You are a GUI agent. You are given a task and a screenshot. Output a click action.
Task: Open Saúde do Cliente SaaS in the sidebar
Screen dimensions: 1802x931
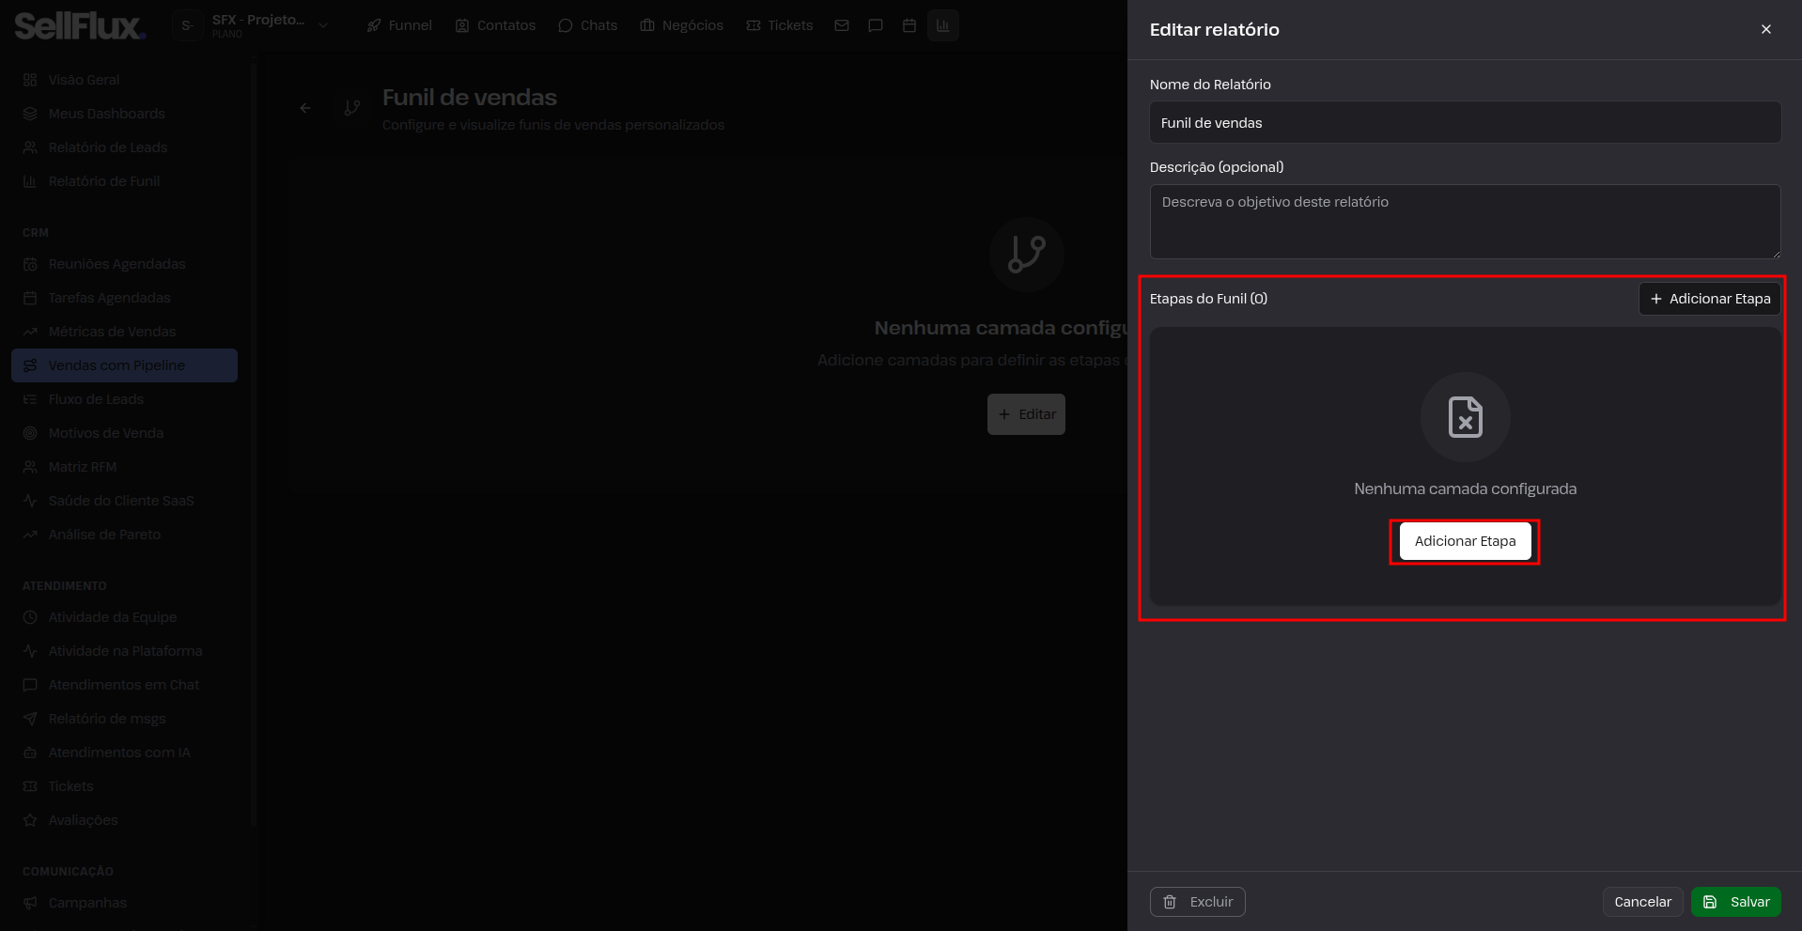click(x=124, y=501)
